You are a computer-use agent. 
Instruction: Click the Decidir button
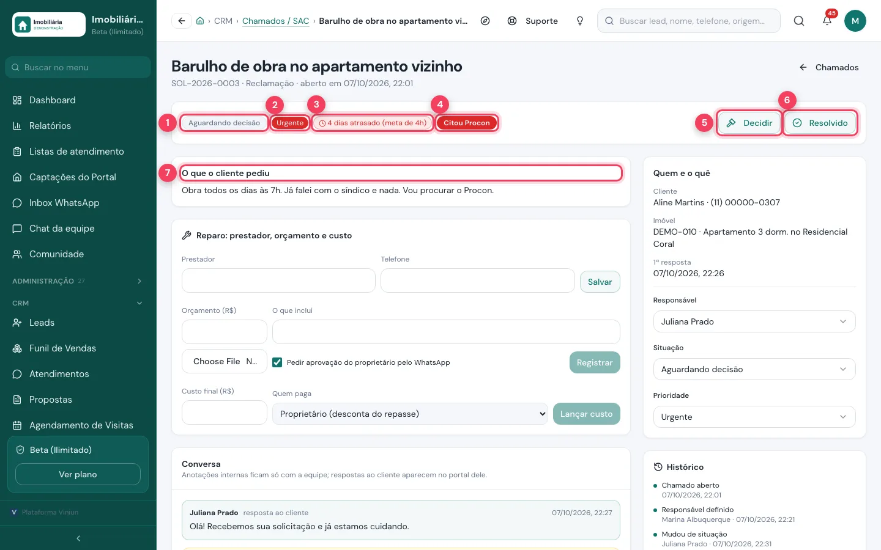749,123
